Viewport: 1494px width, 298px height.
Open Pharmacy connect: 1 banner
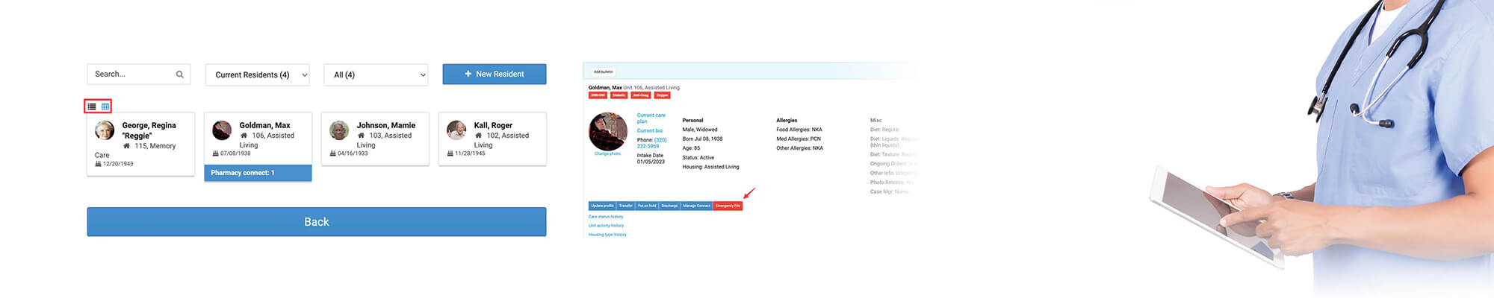258,173
